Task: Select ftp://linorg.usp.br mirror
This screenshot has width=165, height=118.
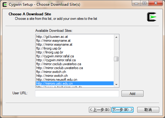Action: 75,48
